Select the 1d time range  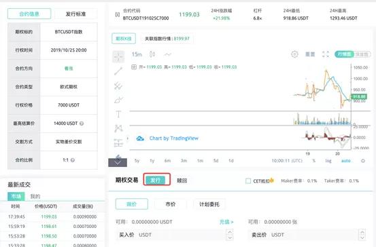click(x=231, y=161)
